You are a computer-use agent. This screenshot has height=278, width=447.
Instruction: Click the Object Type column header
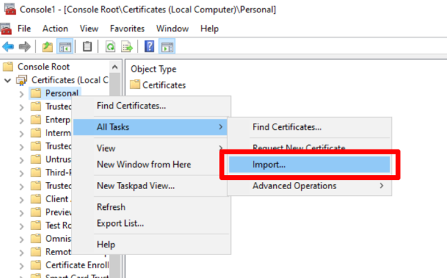point(154,69)
